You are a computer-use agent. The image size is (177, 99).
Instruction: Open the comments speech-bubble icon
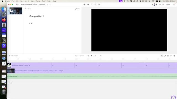click(160, 4)
